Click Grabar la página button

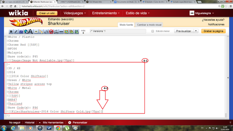tap(213, 31)
